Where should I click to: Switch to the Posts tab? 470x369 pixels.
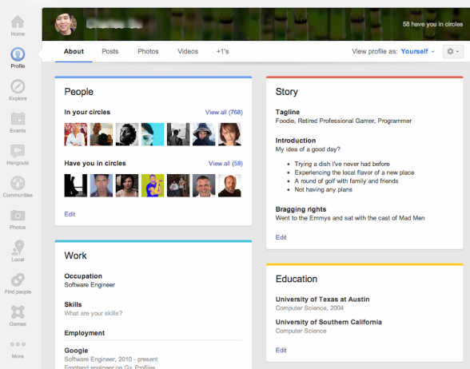click(x=110, y=51)
